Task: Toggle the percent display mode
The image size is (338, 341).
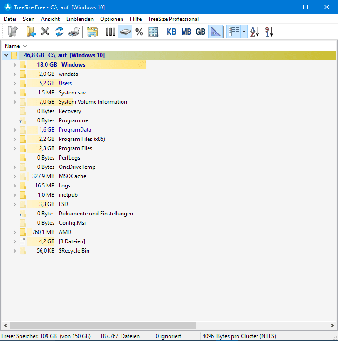Action: click(x=139, y=32)
